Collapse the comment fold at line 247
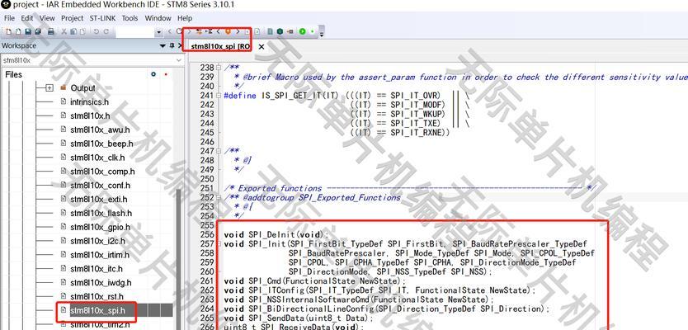 click(x=219, y=151)
